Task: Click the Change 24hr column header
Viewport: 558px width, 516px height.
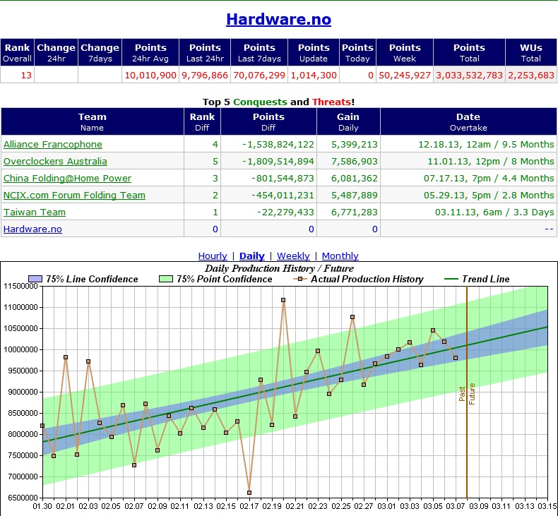Action: point(57,53)
